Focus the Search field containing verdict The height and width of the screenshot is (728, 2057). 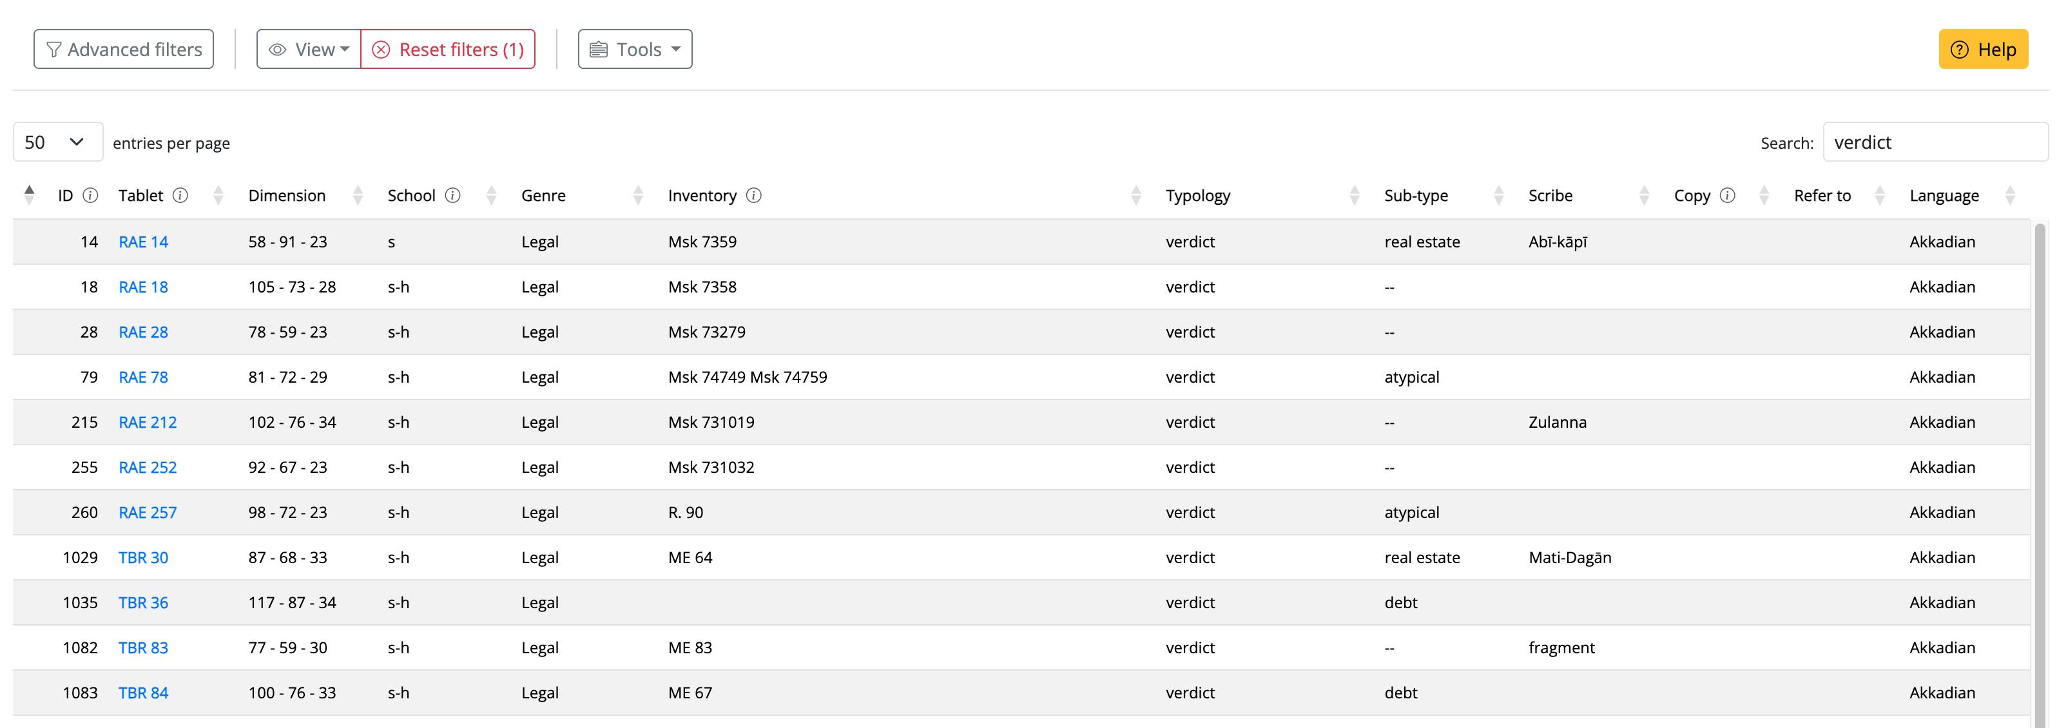(1936, 142)
